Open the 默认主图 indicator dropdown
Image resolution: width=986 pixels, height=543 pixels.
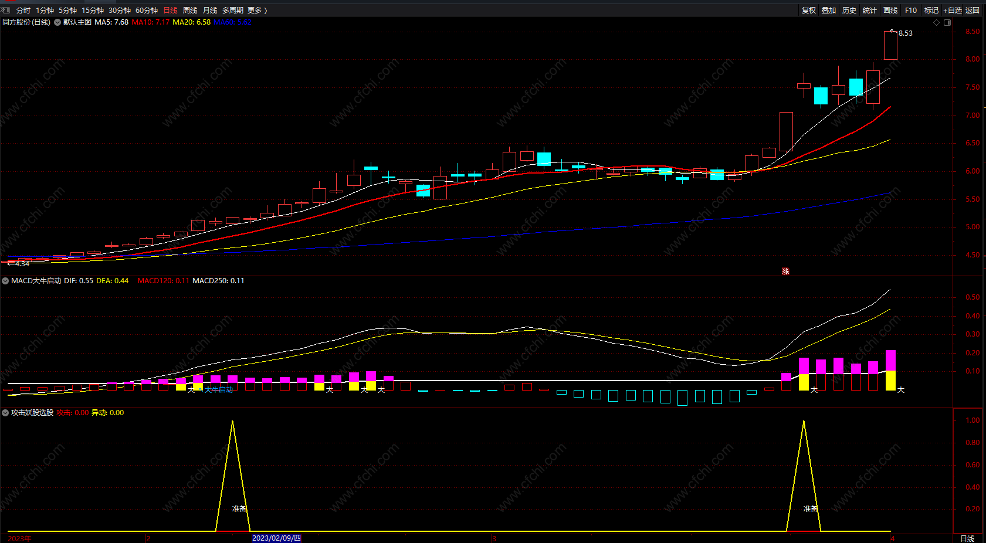pyautogui.click(x=57, y=22)
